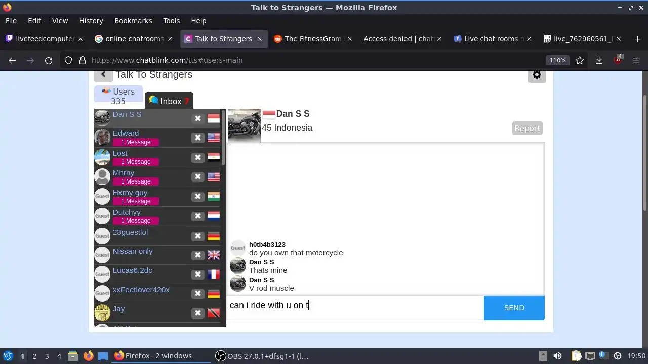Image resolution: width=648 pixels, height=364 pixels.
Task: Remove 23guestlol conversation from inbox
Action: point(198,236)
